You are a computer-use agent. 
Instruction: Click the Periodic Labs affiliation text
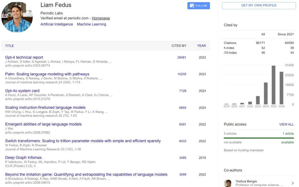[x=51, y=13]
